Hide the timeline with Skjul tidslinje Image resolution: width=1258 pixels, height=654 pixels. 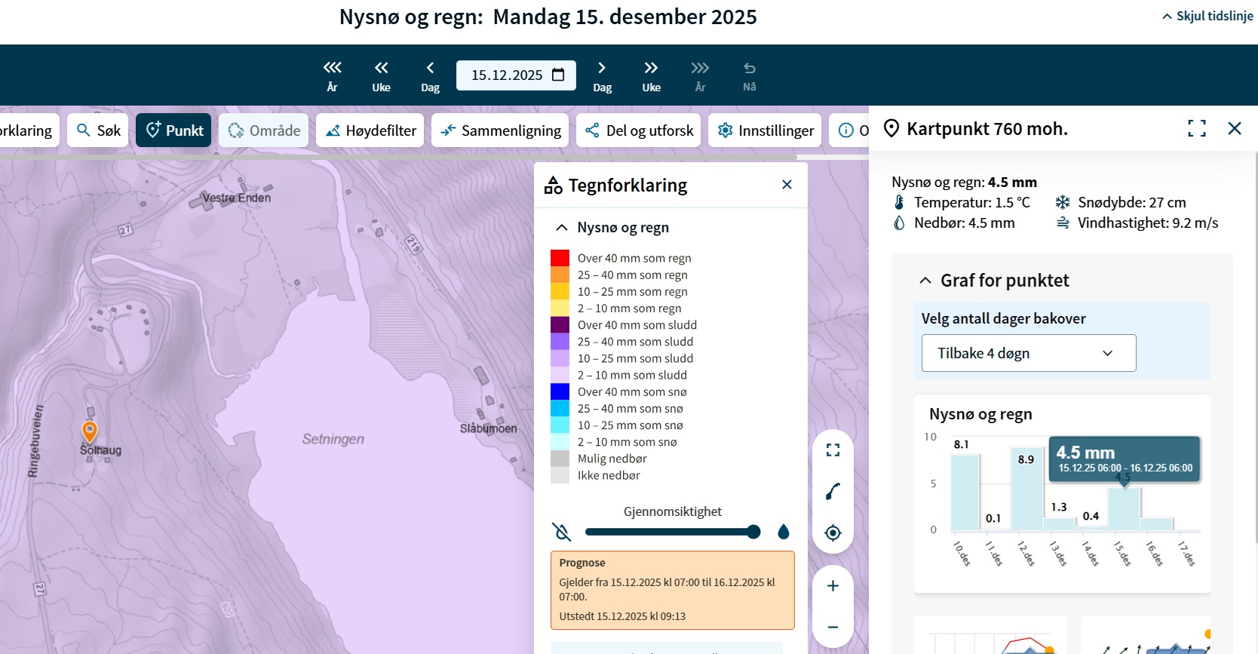pos(1207,16)
